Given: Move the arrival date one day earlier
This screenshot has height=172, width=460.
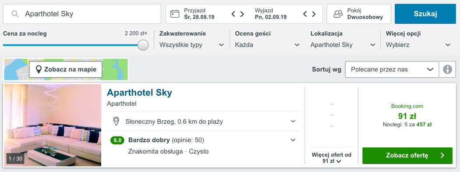Looking at the screenshot, I should (234, 14).
